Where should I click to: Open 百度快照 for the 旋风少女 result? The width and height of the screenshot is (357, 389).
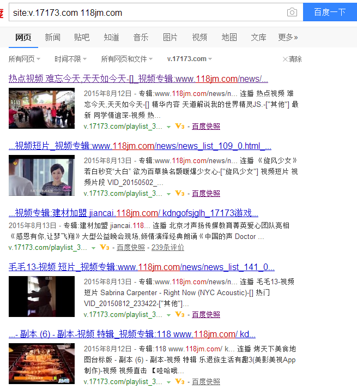pyautogui.click(x=206, y=194)
